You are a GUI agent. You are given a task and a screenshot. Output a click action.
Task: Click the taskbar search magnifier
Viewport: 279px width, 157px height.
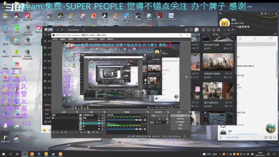coord(10,154)
